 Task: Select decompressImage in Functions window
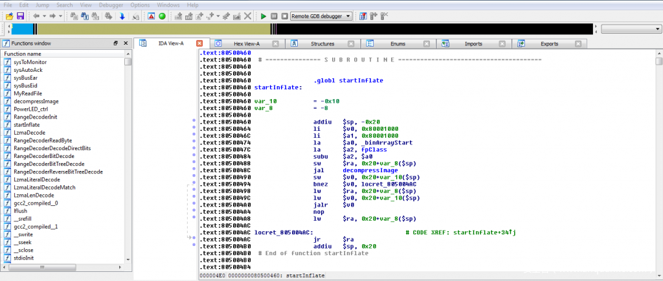click(x=36, y=101)
